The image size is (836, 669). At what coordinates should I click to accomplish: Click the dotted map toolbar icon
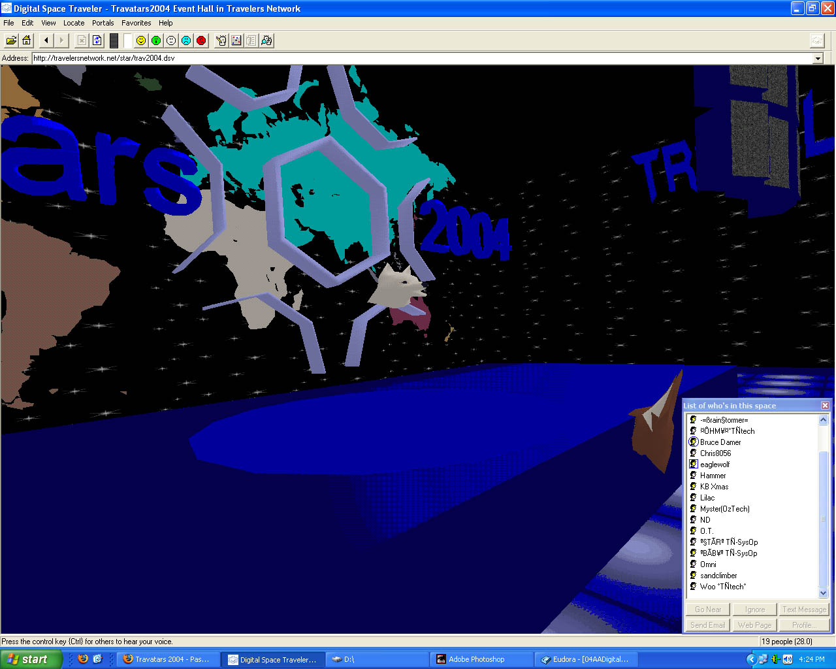pos(236,41)
